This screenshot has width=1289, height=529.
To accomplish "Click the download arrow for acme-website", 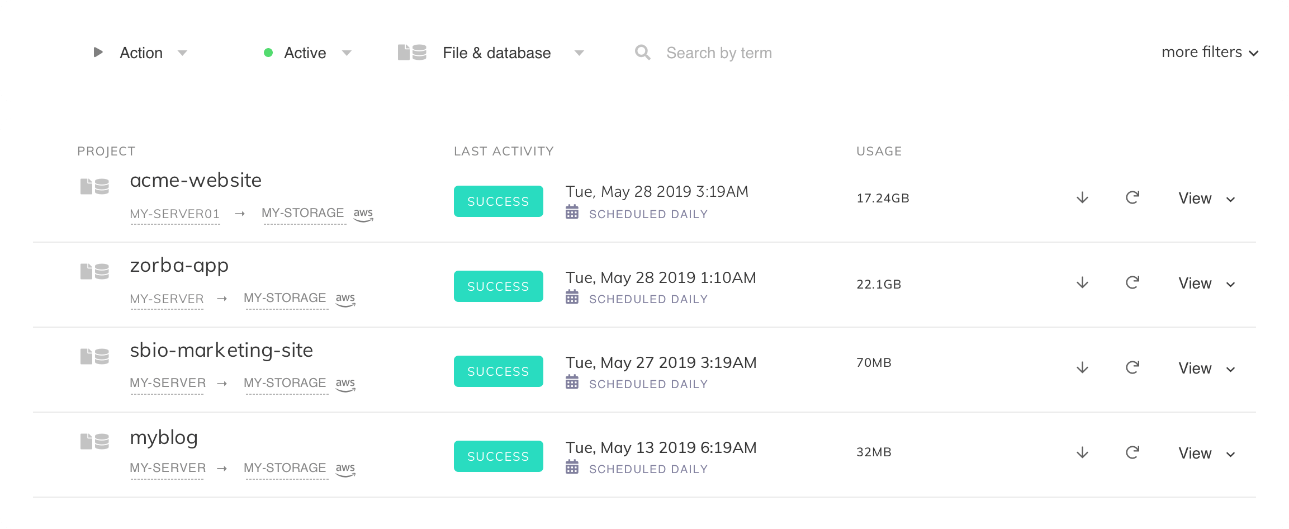I will pos(1082,198).
